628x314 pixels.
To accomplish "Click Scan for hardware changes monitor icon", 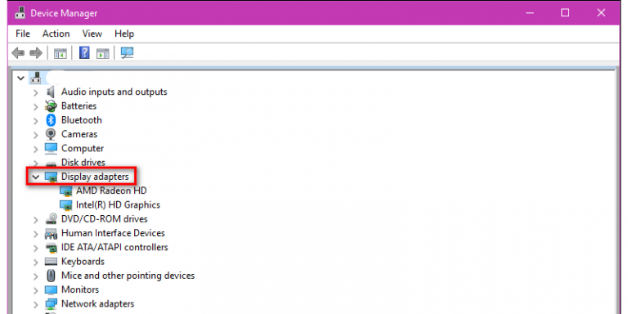I will (x=128, y=53).
